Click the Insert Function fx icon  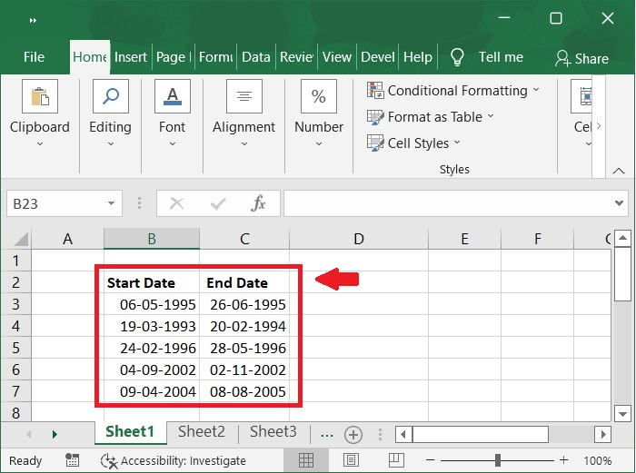click(x=259, y=203)
